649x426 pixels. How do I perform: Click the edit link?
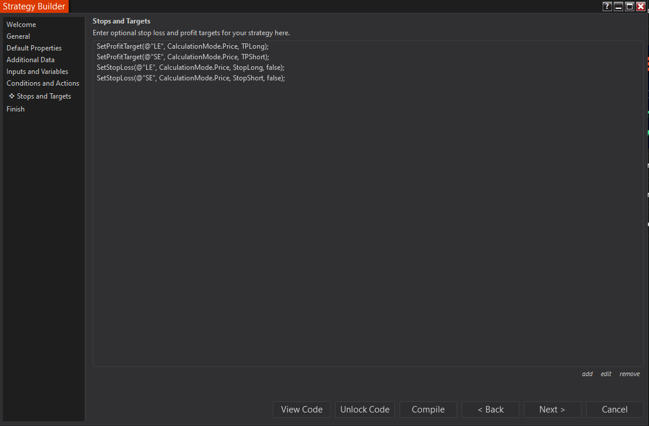click(606, 374)
